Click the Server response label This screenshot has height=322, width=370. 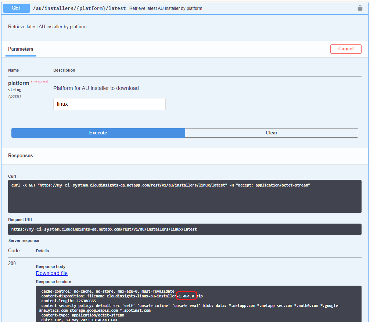(x=24, y=240)
